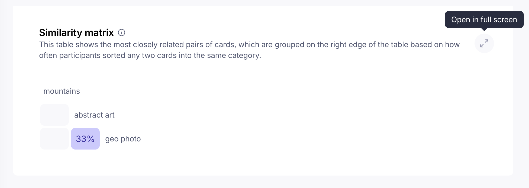Click the 33% similarity cell
529x188 pixels.
[85, 139]
